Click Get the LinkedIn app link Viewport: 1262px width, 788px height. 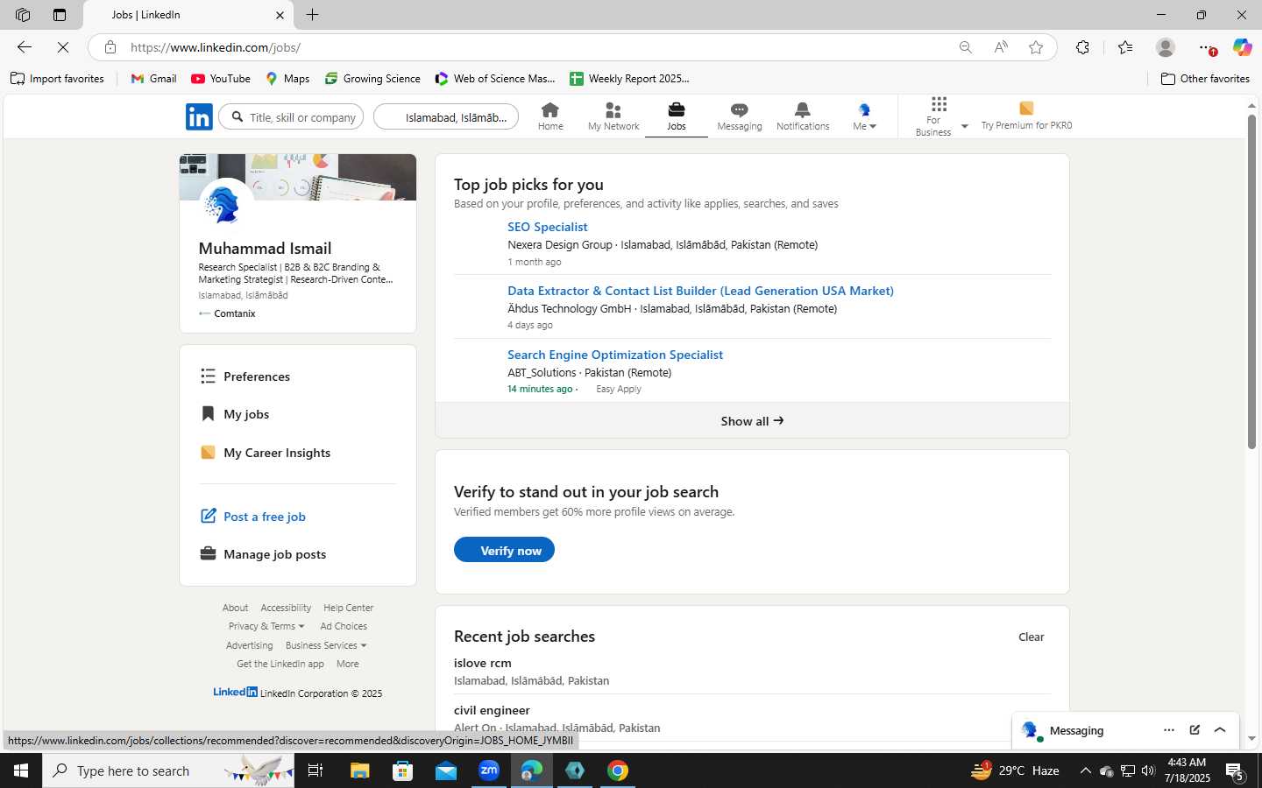pos(280,664)
